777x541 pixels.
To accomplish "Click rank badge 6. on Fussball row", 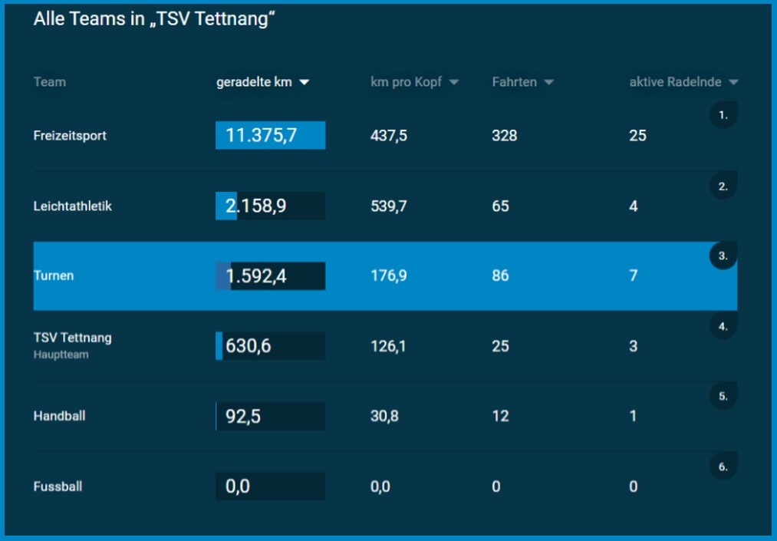I will coord(723,467).
